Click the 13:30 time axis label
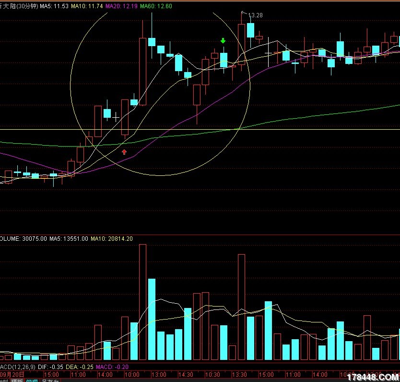Screen dimensions: 400x382 point(239,375)
